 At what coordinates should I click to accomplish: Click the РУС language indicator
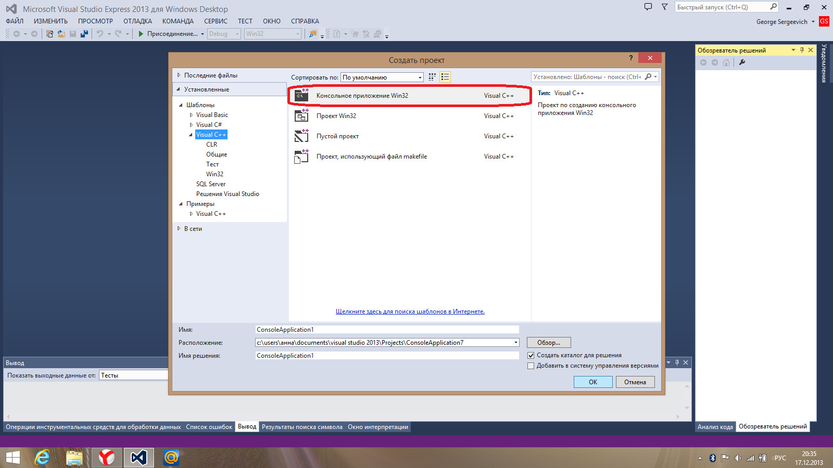pyautogui.click(x=780, y=458)
